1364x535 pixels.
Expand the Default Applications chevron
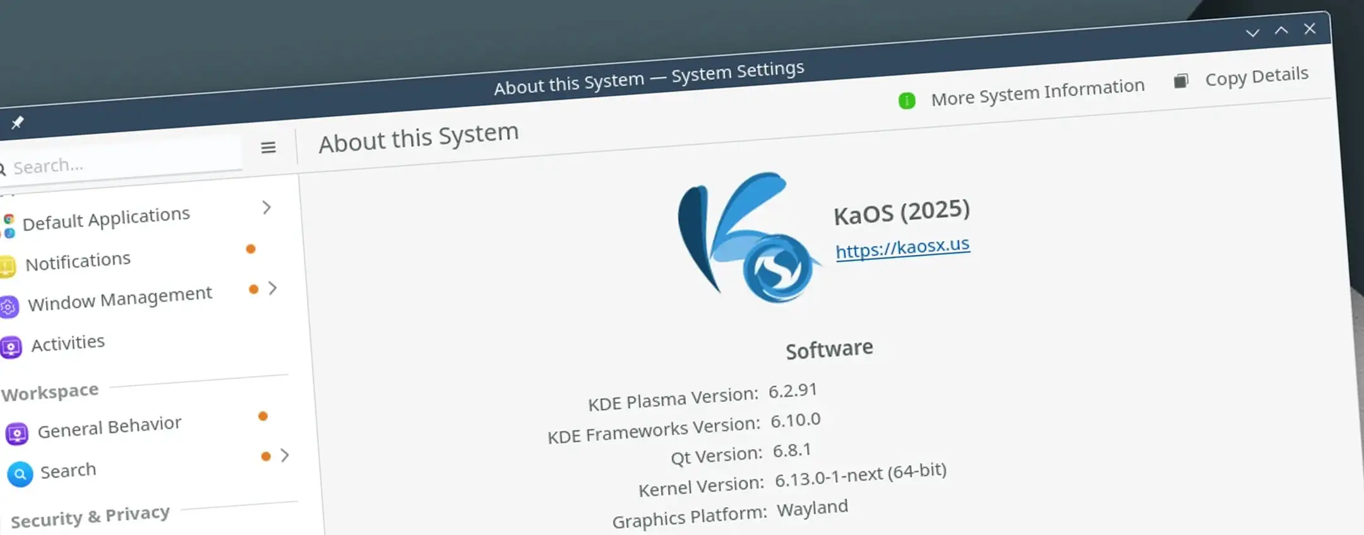[266, 208]
